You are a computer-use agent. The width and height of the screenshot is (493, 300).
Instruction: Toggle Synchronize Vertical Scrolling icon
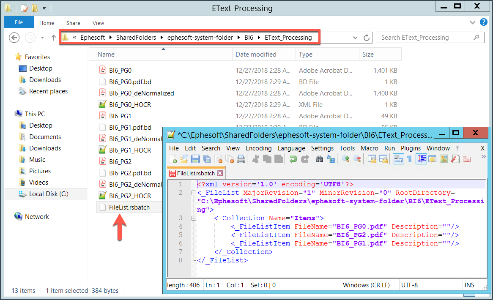point(372,159)
